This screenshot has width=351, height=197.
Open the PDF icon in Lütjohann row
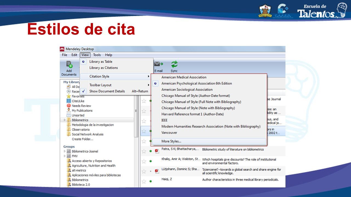click(157, 171)
